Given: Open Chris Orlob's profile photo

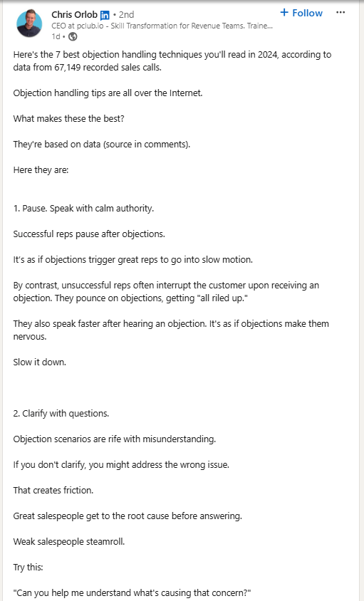Looking at the screenshot, I should pyautogui.click(x=29, y=23).
